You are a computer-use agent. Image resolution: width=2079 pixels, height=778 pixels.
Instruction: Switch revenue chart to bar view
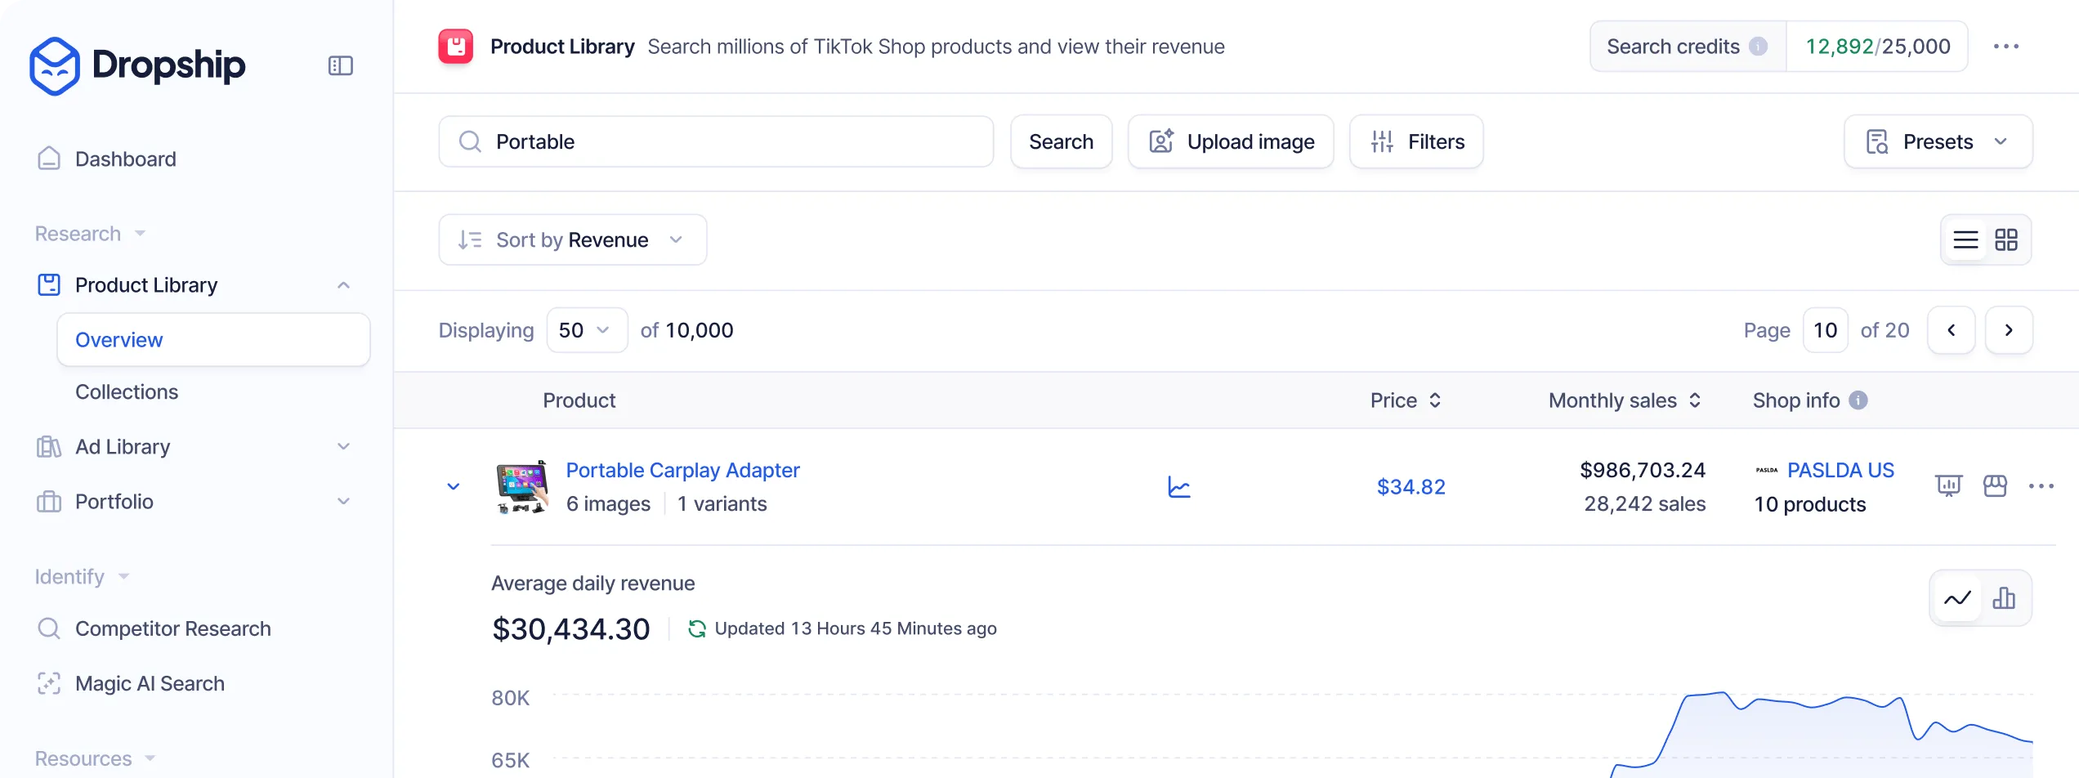click(x=2005, y=598)
